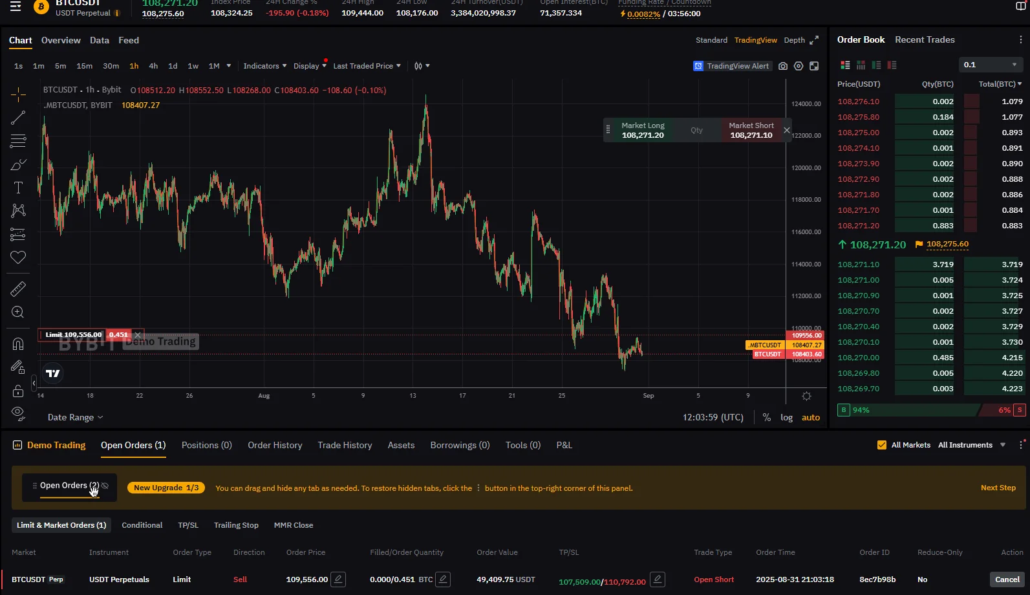Image resolution: width=1030 pixels, height=595 pixels.
Task: Click the TradingView Alert button
Action: (x=732, y=66)
